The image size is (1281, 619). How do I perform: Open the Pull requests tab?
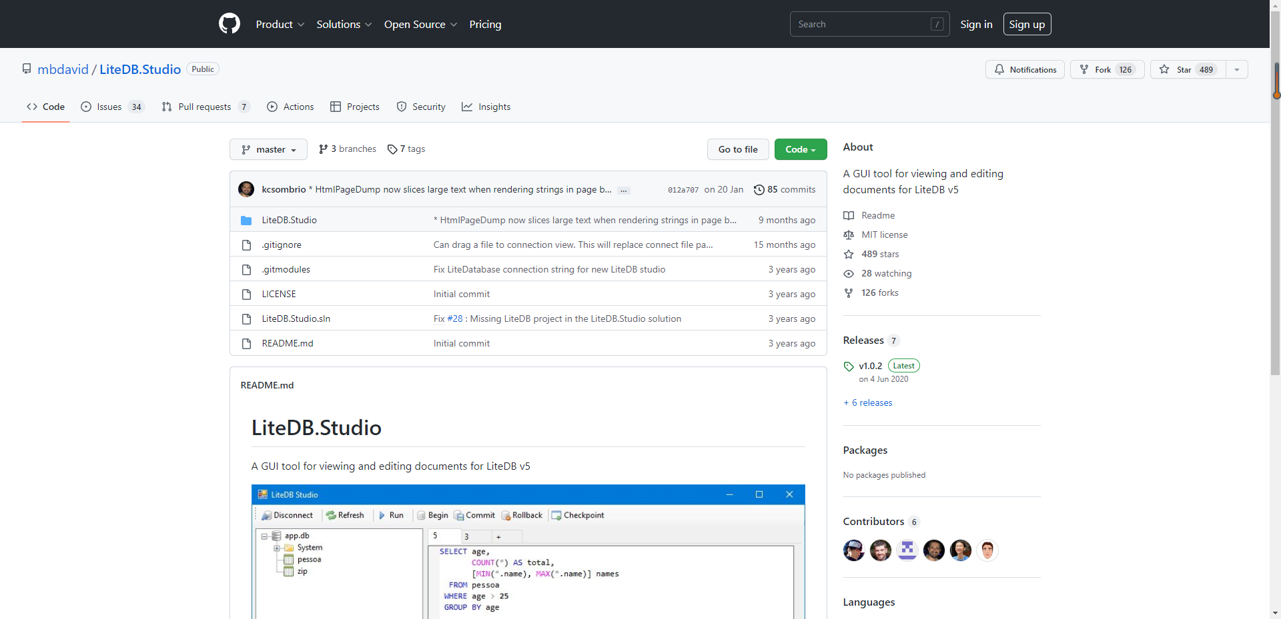(205, 107)
